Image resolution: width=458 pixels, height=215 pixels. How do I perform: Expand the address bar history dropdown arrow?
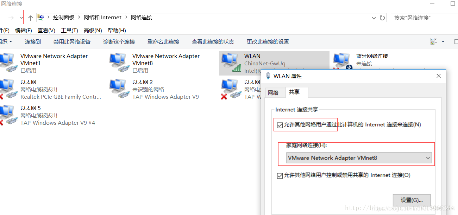coord(374,18)
